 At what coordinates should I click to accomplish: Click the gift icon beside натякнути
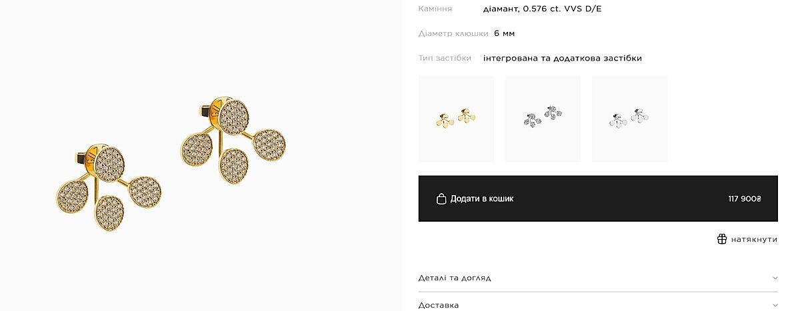point(722,239)
